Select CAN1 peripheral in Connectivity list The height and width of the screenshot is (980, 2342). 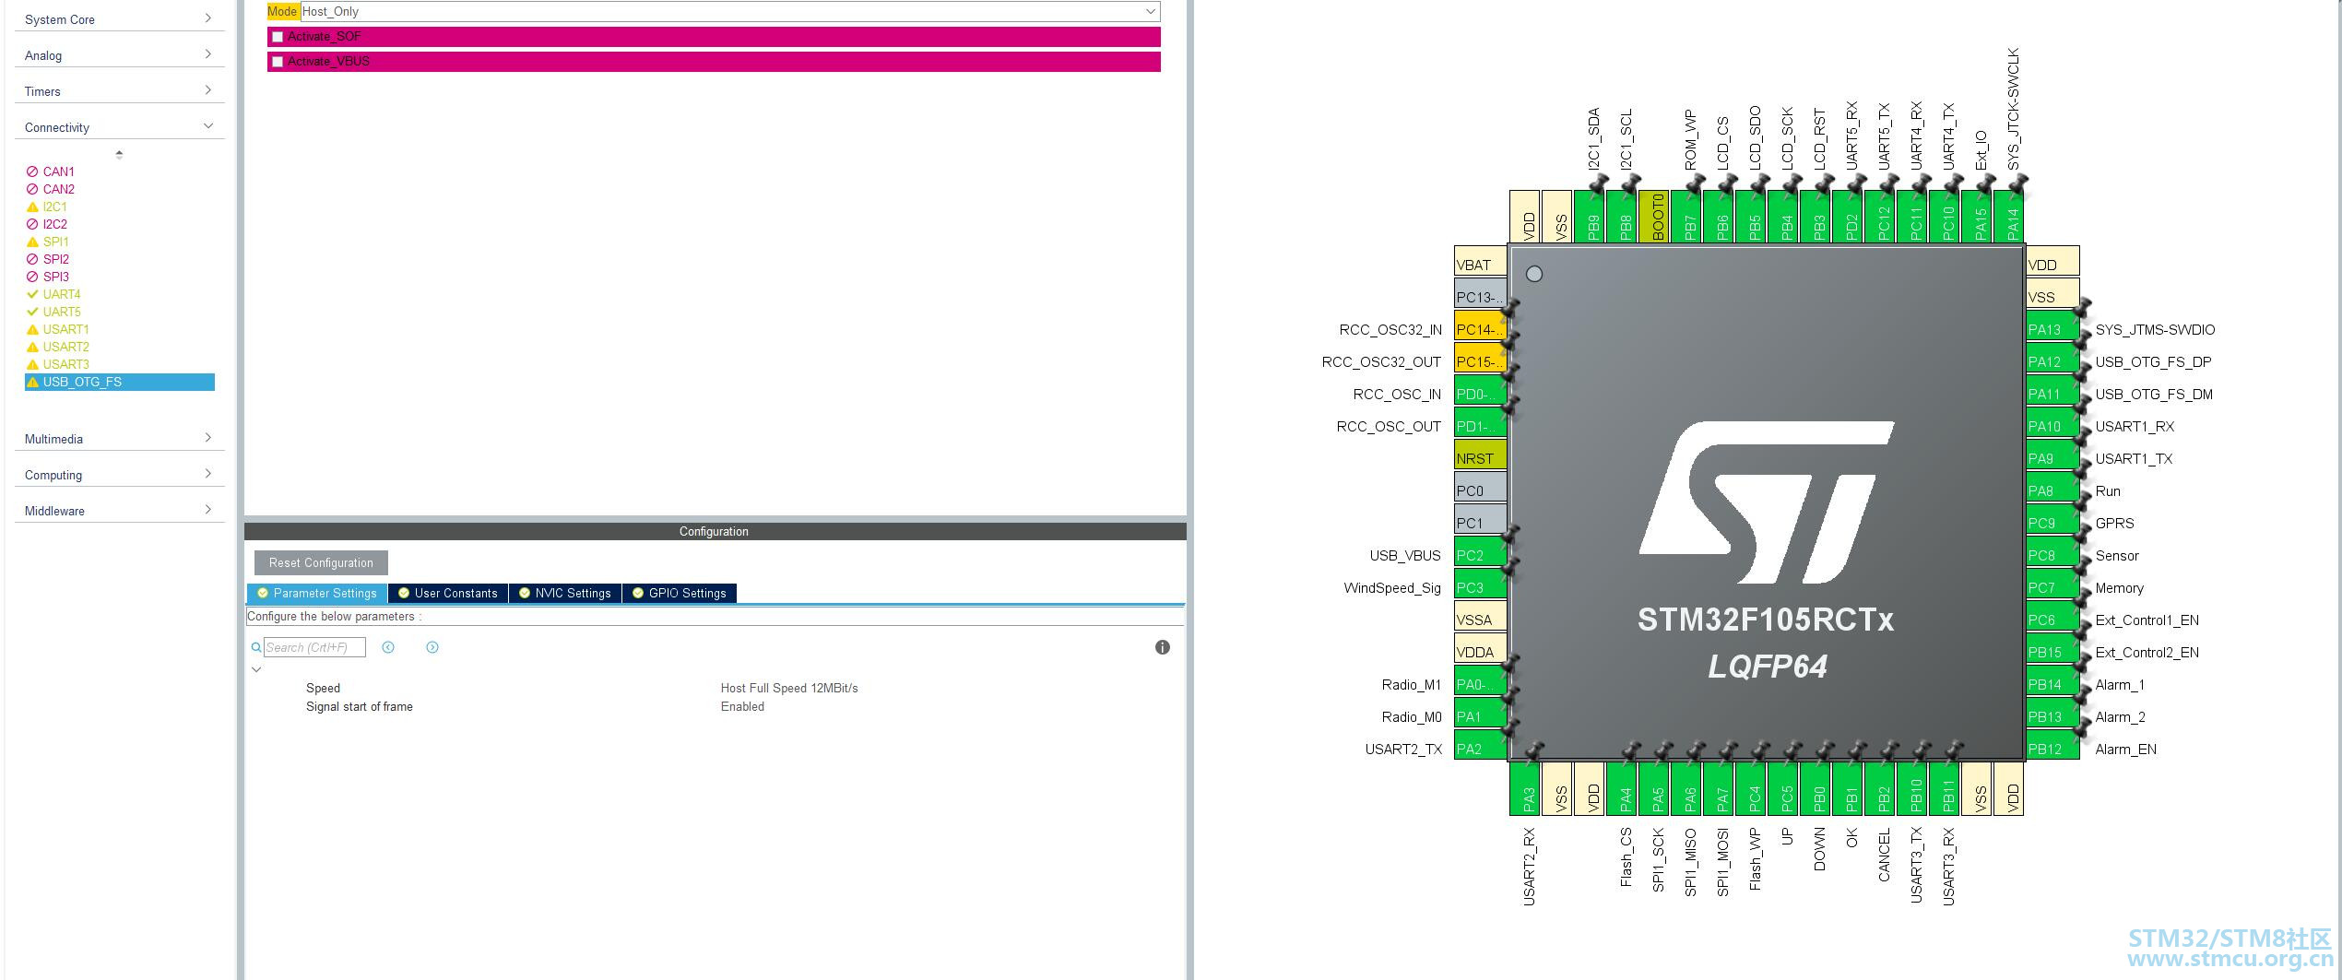pyautogui.click(x=58, y=171)
